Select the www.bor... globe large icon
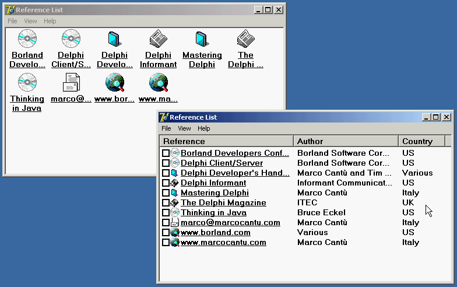The height and width of the screenshot is (287, 457). pos(114,83)
